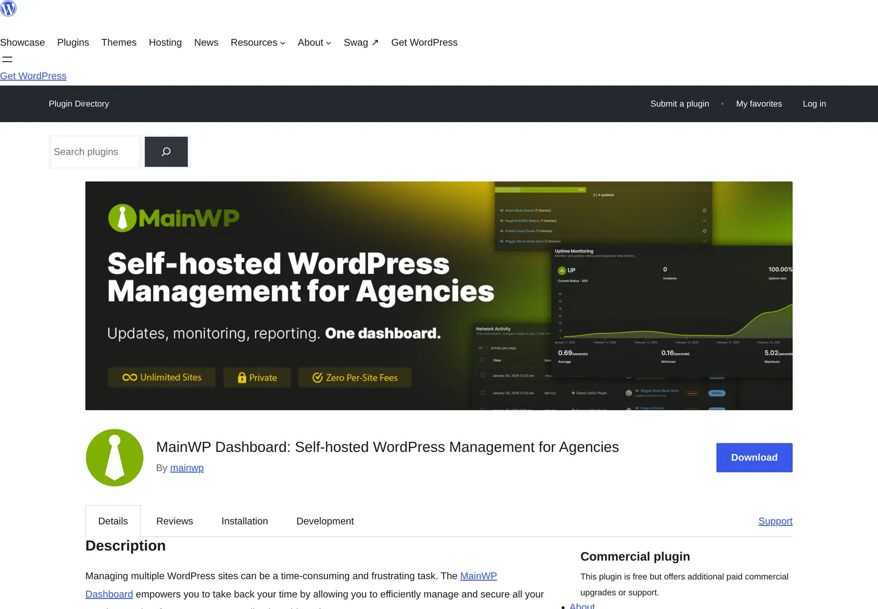Follow the MainWP Dashboard link in description
The height and width of the screenshot is (609, 878).
pyautogui.click(x=478, y=576)
